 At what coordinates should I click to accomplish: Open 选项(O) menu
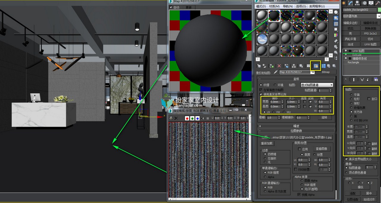click(x=301, y=6)
